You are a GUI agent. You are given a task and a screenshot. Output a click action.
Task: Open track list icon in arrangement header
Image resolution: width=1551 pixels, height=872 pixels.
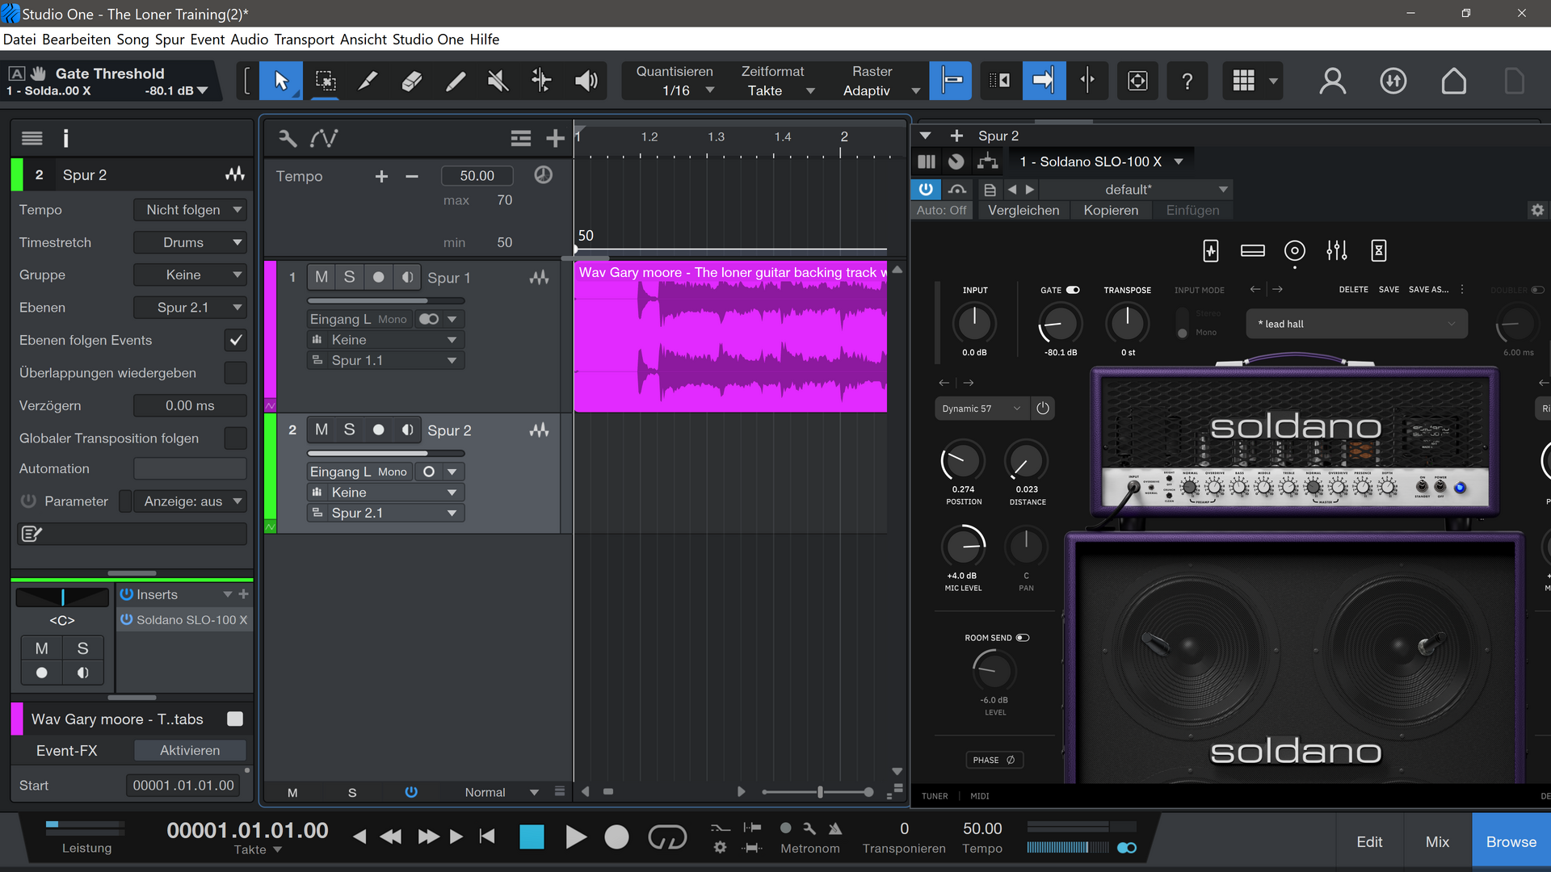coord(521,139)
